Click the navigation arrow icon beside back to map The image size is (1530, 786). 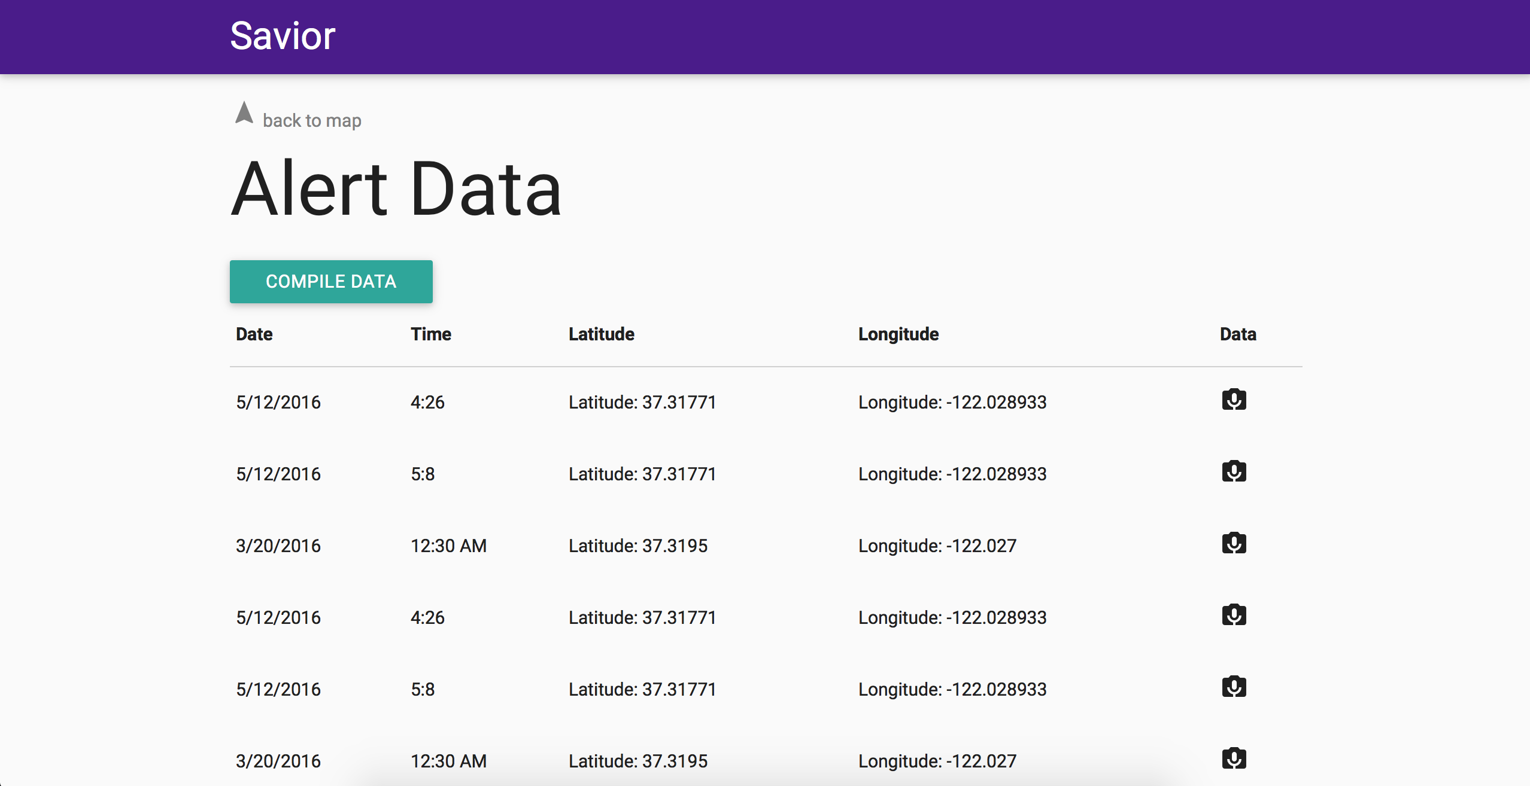[244, 113]
